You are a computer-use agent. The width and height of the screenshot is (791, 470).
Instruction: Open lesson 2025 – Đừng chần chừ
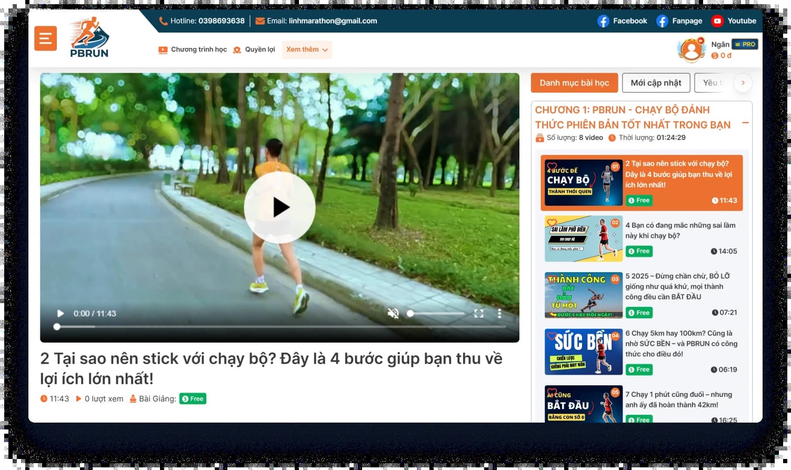point(678,286)
